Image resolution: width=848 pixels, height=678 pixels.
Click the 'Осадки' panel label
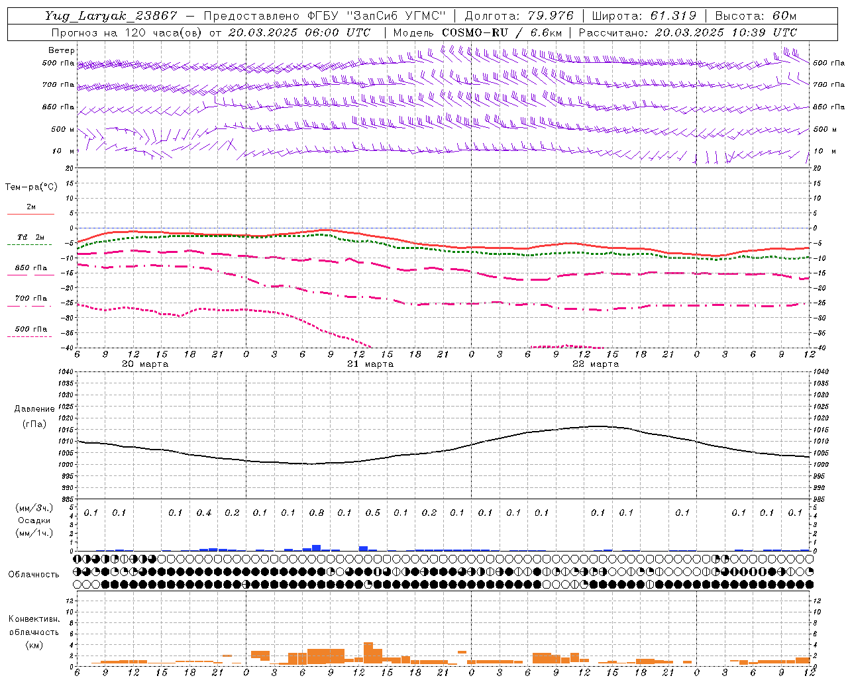pos(34,520)
